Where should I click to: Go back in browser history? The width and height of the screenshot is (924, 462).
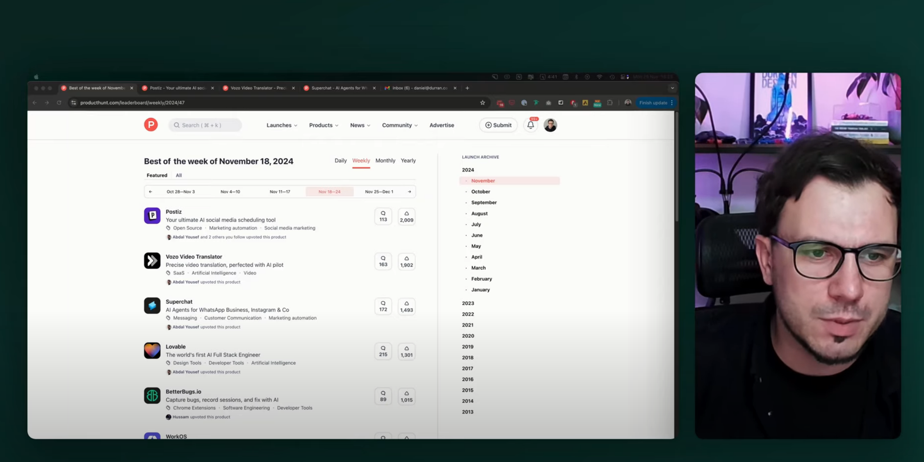(35, 102)
